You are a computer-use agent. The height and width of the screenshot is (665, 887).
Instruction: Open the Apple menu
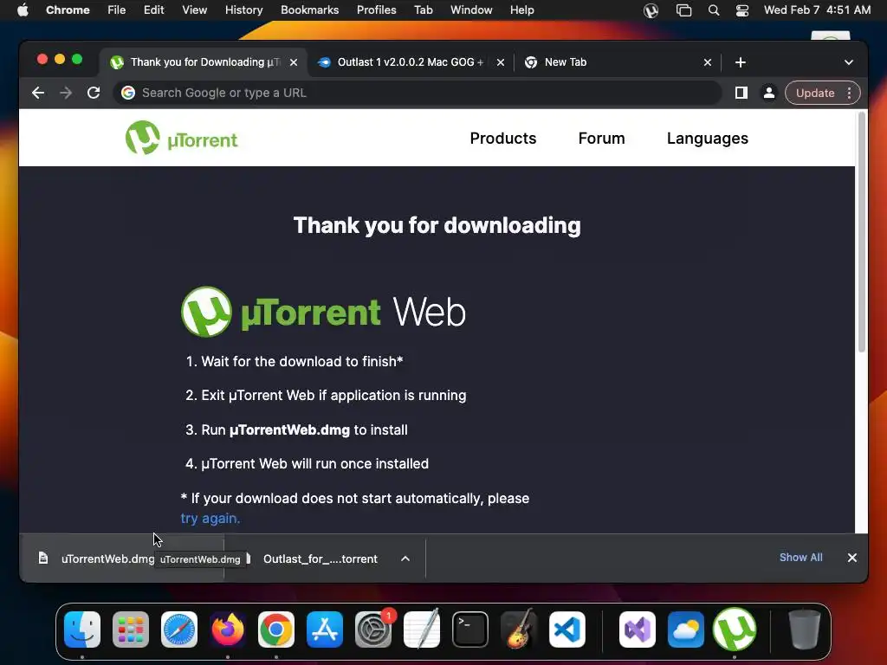(x=23, y=10)
